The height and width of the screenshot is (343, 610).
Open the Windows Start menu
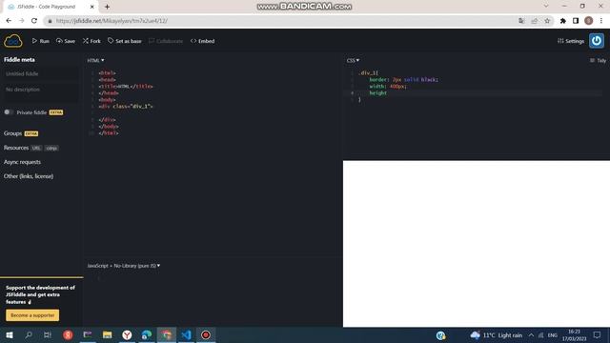tap(10, 334)
